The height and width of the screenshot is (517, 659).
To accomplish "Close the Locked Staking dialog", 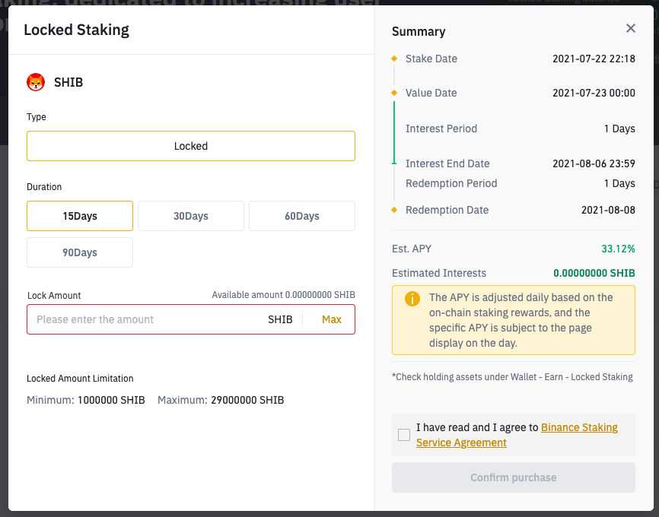I will pyautogui.click(x=630, y=28).
